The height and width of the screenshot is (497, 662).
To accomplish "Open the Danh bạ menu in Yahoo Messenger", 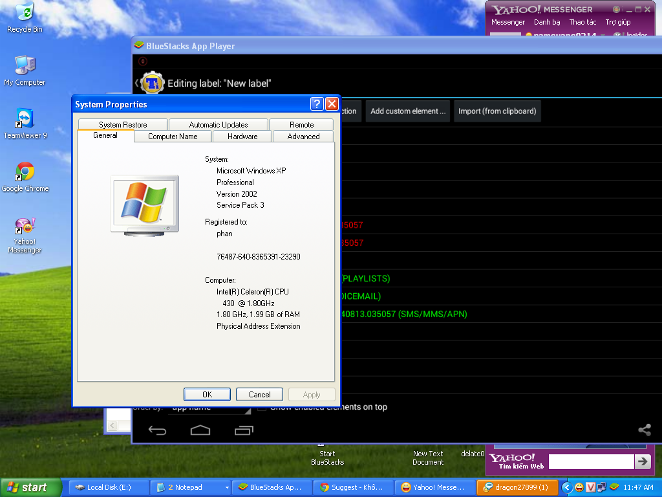I will pos(547,22).
